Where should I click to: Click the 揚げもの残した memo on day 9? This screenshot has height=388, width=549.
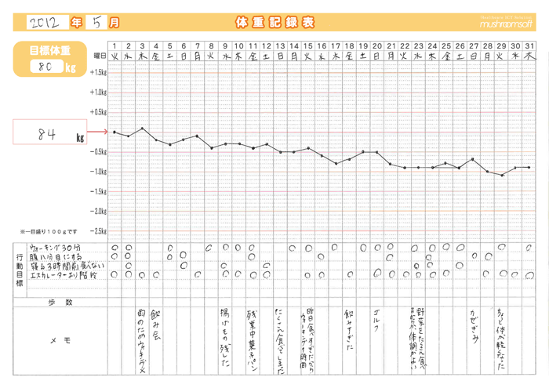224,338
